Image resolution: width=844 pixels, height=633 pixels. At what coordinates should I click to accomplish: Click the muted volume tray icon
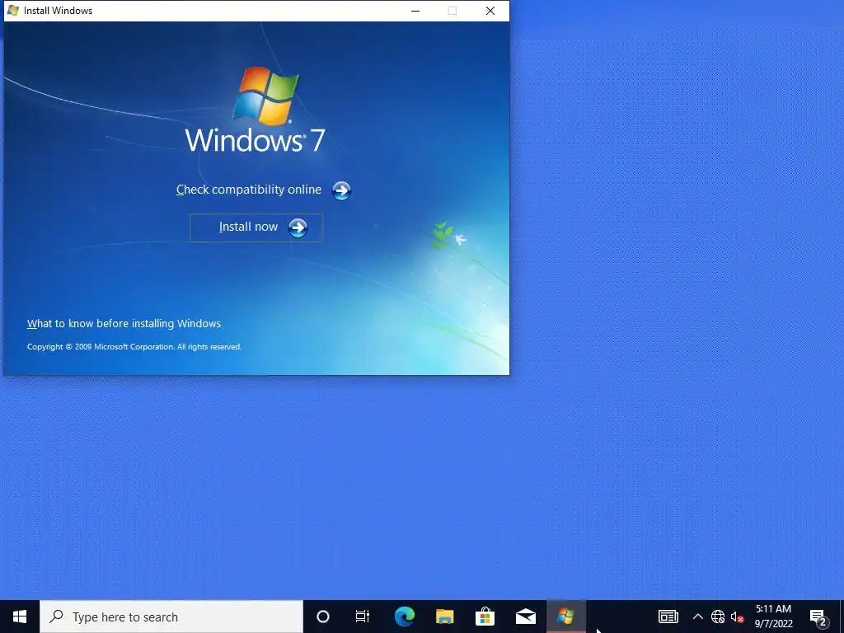738,617
